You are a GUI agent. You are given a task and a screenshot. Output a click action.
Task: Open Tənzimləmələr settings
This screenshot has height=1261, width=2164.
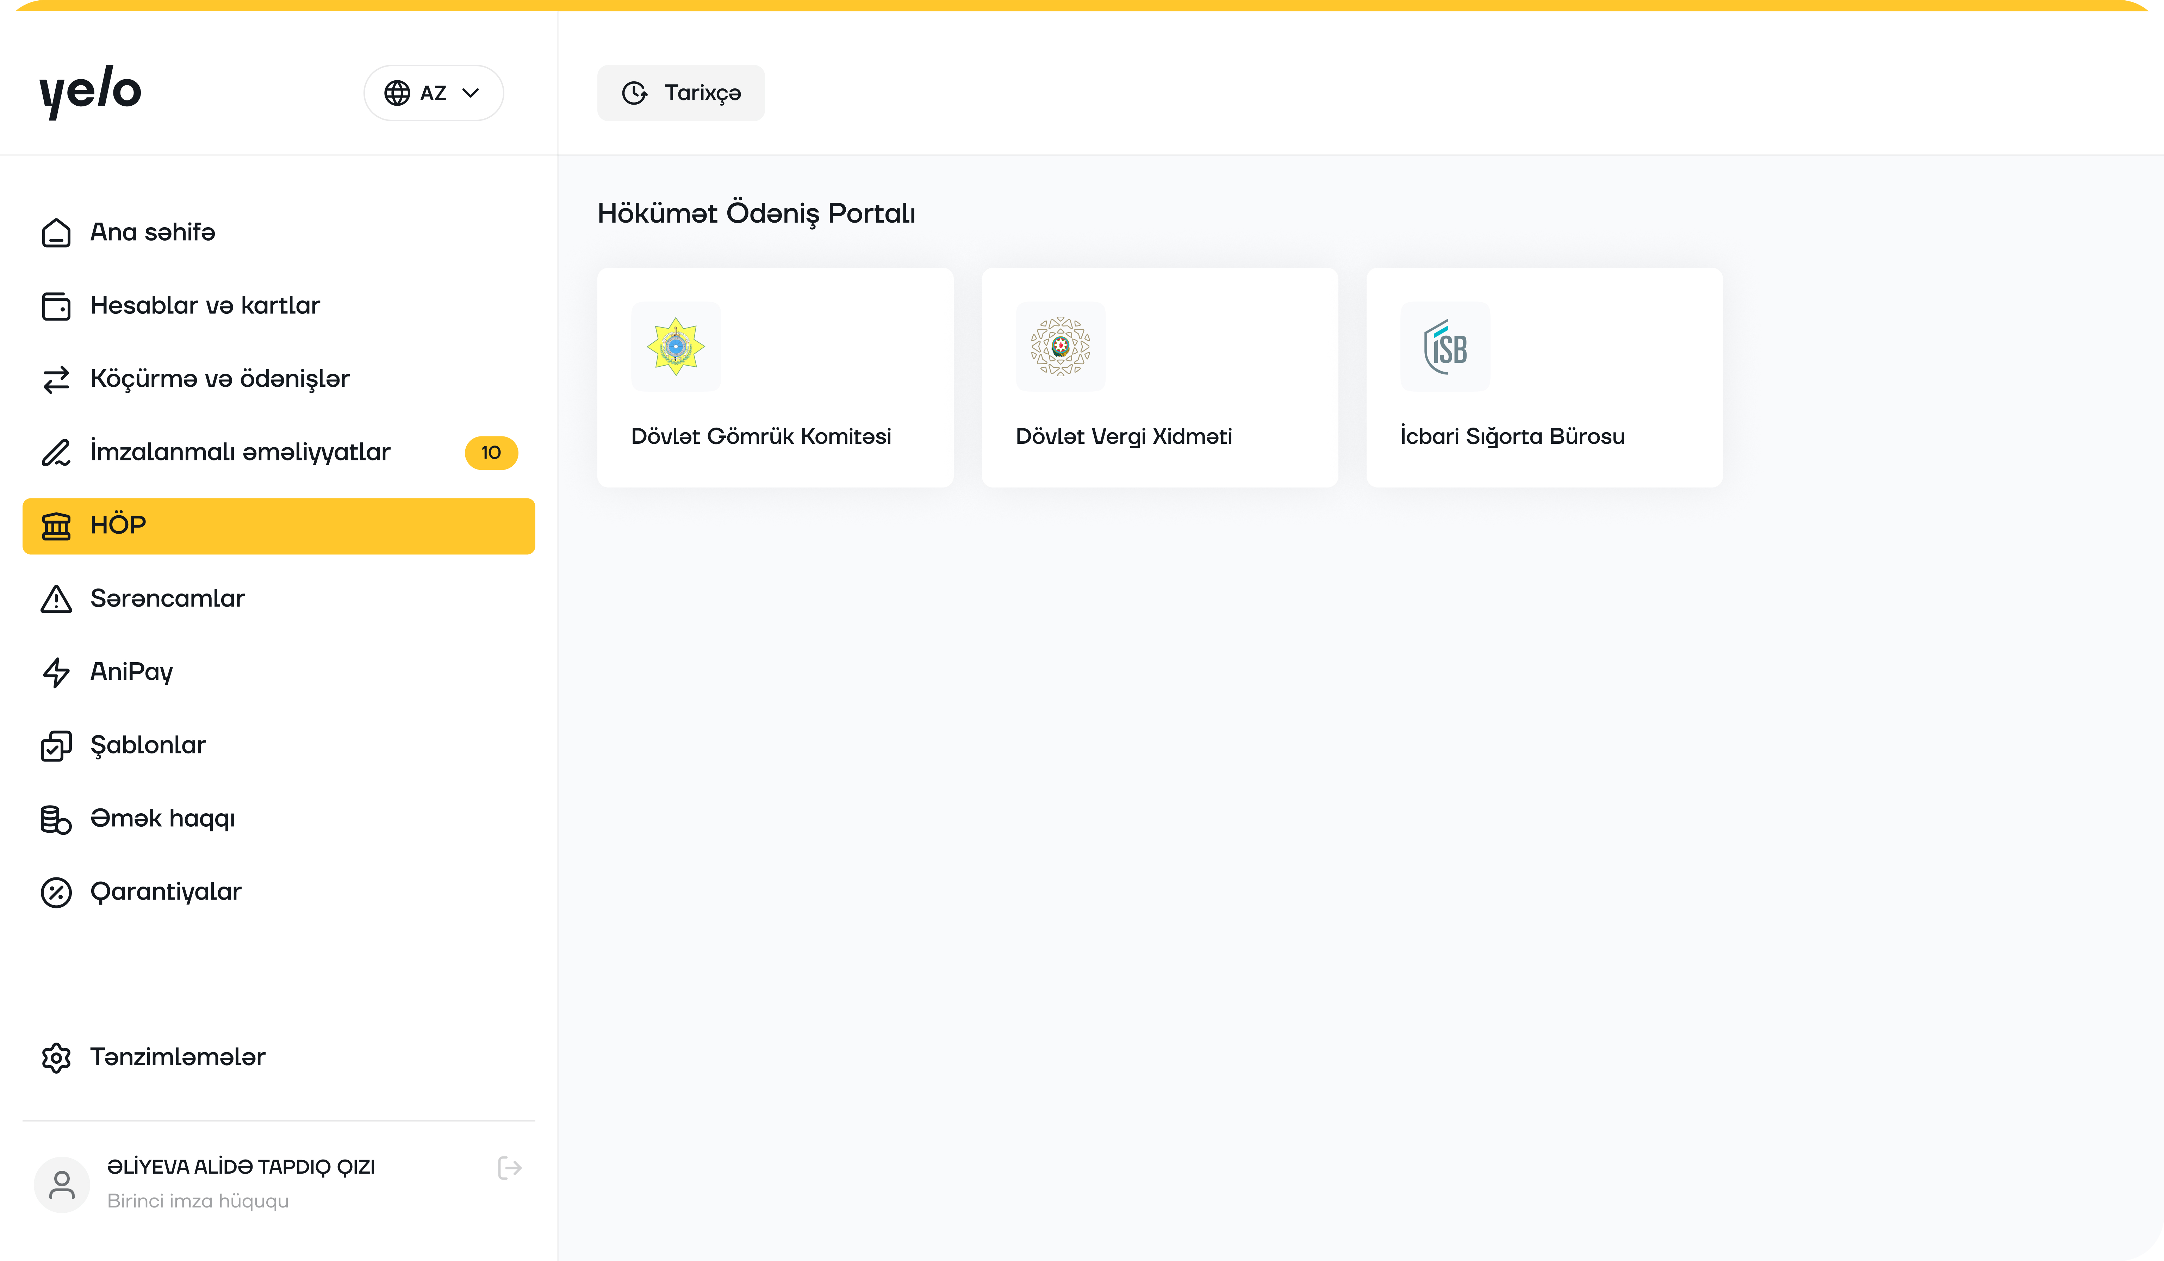pyautogui.click(x=278, y=1057)
